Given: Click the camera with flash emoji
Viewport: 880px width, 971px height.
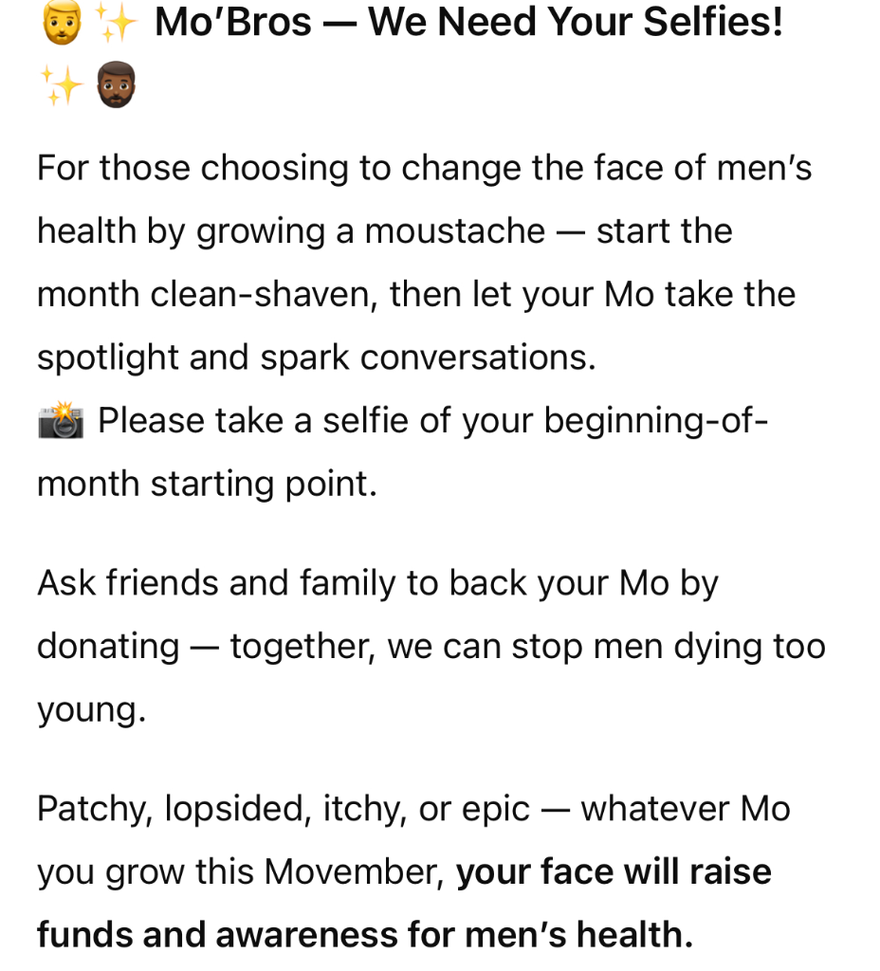Looking at the screenshot, I should pyautogui.click(x=61, y=421).
